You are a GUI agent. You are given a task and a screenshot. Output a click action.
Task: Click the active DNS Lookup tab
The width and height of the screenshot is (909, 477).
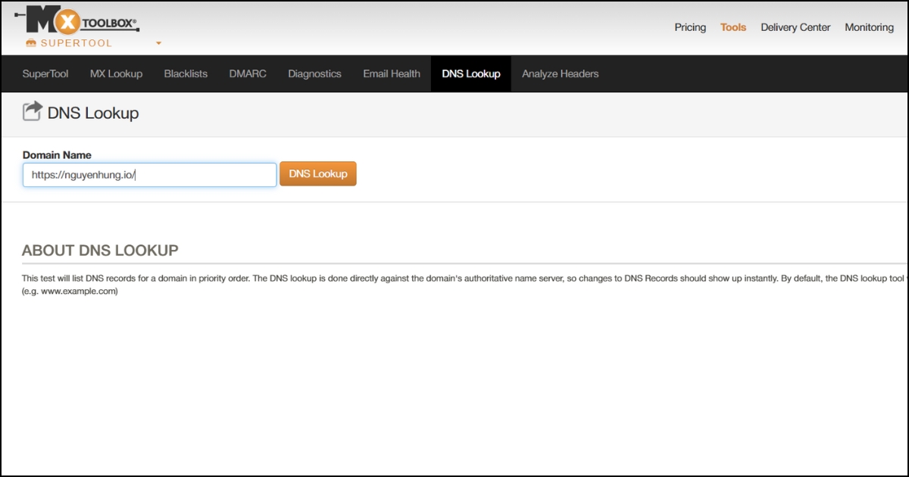(x=471, y=73)
